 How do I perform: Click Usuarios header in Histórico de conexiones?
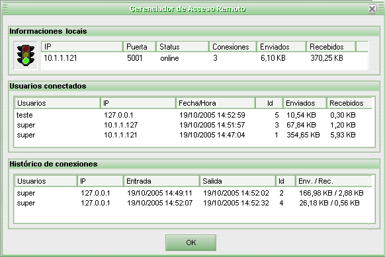[46, 181]
